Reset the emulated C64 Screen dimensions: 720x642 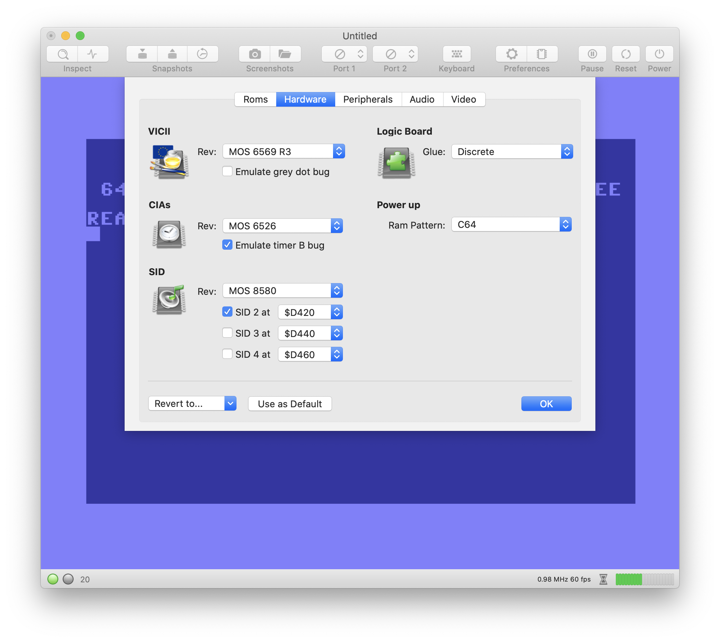626,54
